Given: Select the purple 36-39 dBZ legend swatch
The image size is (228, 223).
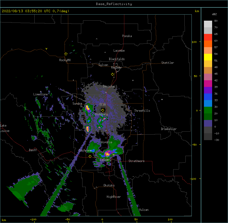Looking at the screenshot, I should [208, 90].
